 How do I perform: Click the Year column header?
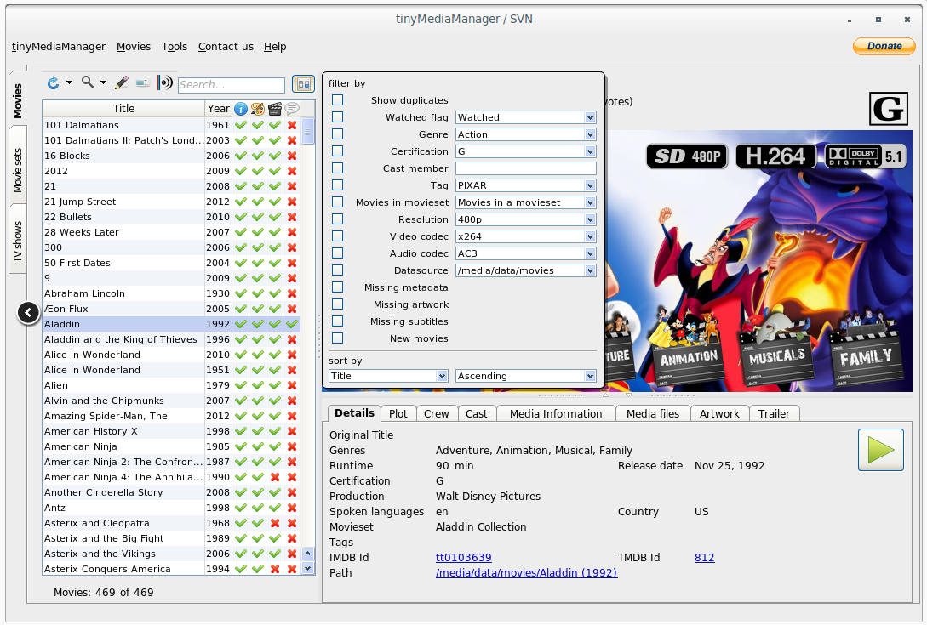(218, 109)
